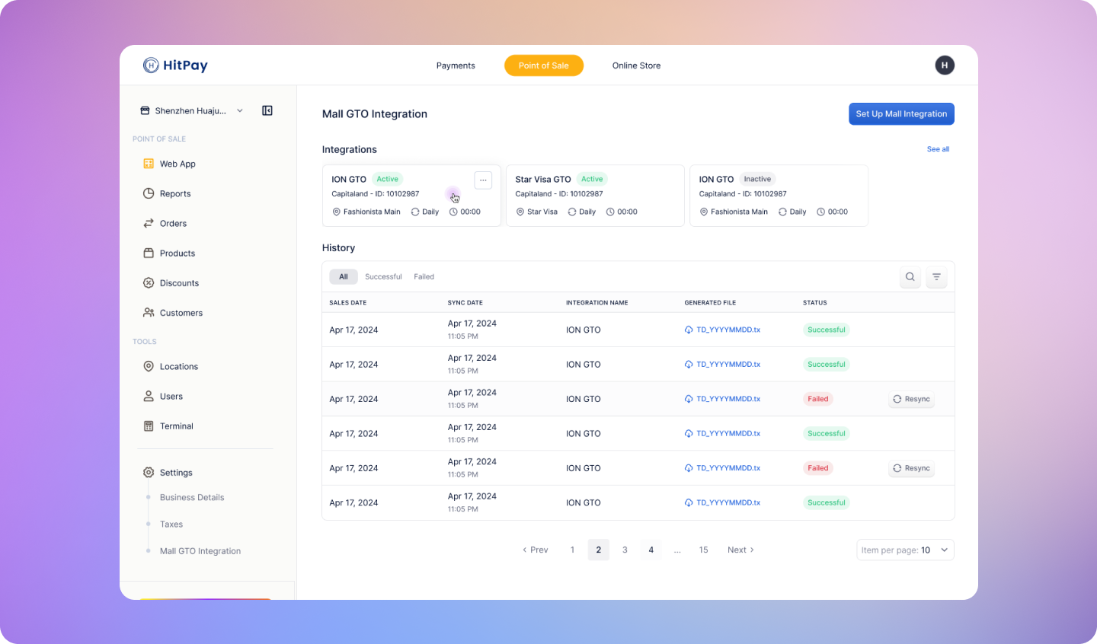Go to page 4
1097x644 pixels.
tap(651, 550)
